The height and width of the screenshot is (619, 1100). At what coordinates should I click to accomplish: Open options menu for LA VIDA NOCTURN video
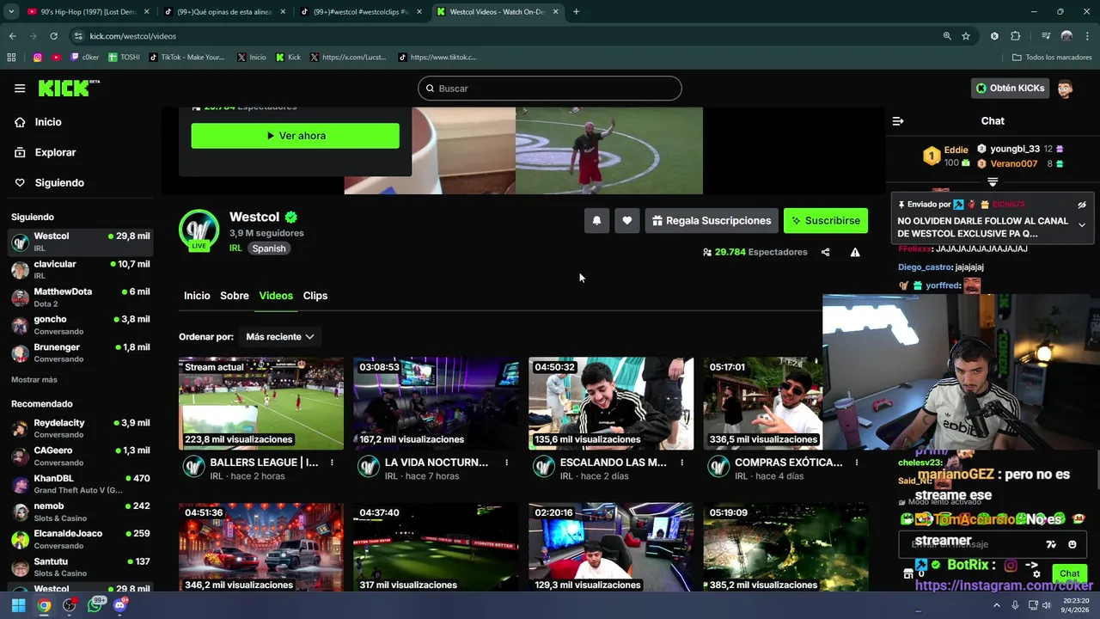coord(507,463)
